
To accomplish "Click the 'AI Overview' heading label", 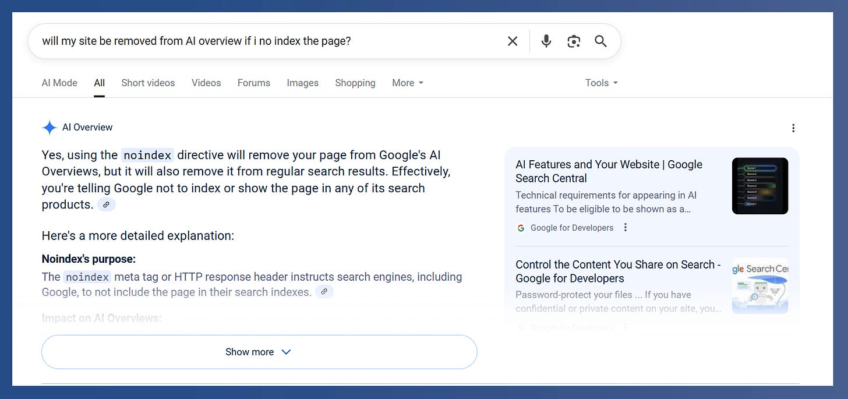I will [x=87, y=128].
